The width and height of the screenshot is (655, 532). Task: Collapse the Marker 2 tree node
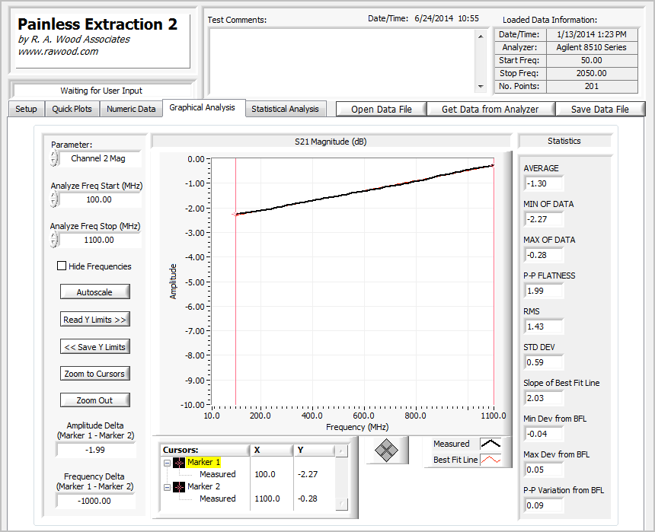coord(167,487)
